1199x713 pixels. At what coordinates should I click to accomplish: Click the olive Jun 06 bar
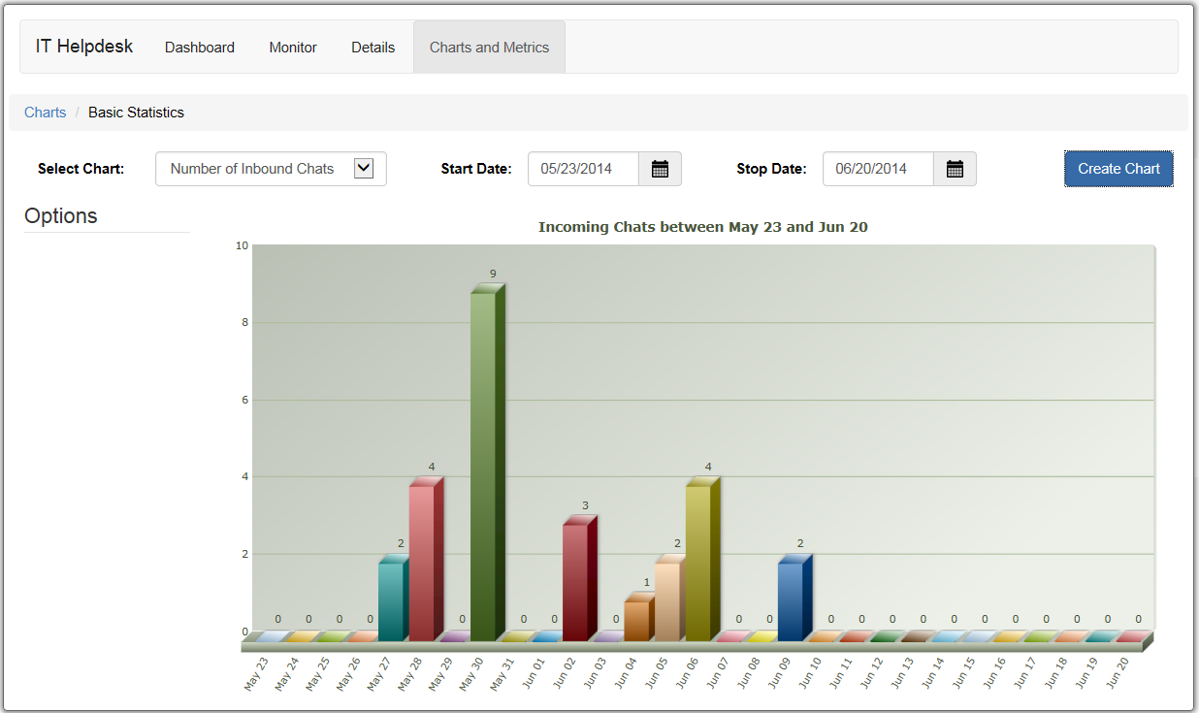point(702,560)
